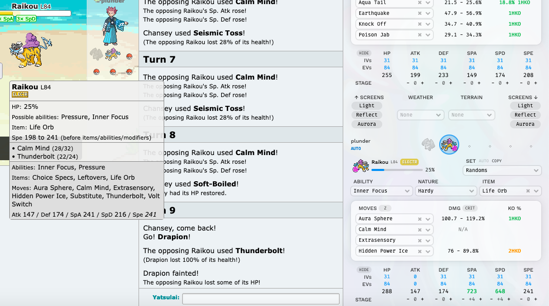Clear the Hidden Power Ice move
This screenshot has height=306, width=549.
click(x=420, y=251)
